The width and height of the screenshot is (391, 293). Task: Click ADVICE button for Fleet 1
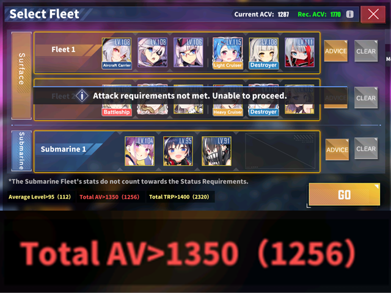pyautogui.click(x=335, y=51)
